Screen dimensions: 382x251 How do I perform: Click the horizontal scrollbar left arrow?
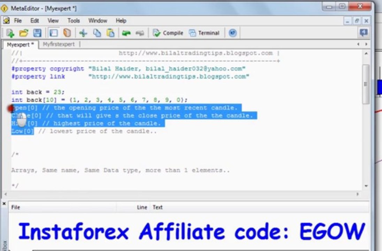(x=6, y=194)
